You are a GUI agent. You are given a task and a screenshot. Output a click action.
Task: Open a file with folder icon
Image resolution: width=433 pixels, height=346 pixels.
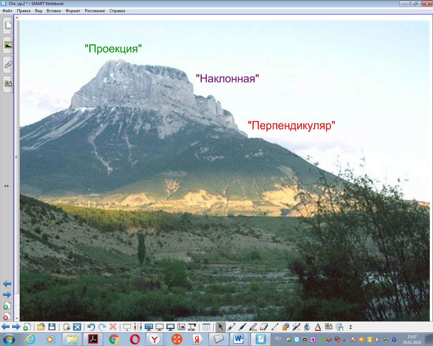[x=41, y=327]
